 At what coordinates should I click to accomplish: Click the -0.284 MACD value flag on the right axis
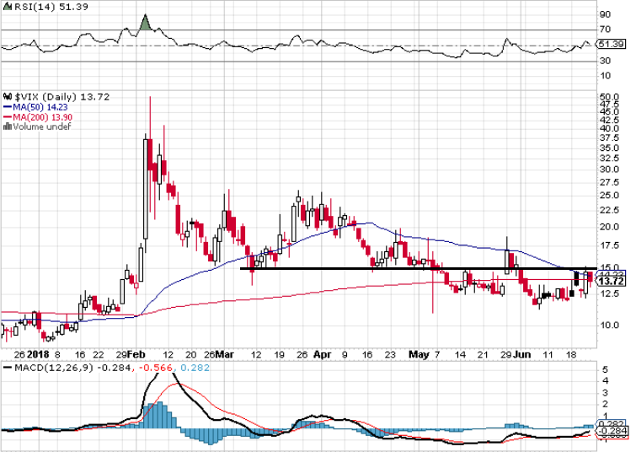click(x=612, y=431)
